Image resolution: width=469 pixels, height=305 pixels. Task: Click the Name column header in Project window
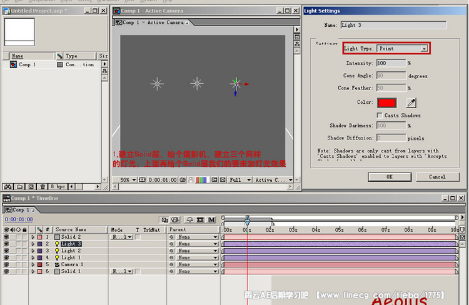click(x=33, y=56)
